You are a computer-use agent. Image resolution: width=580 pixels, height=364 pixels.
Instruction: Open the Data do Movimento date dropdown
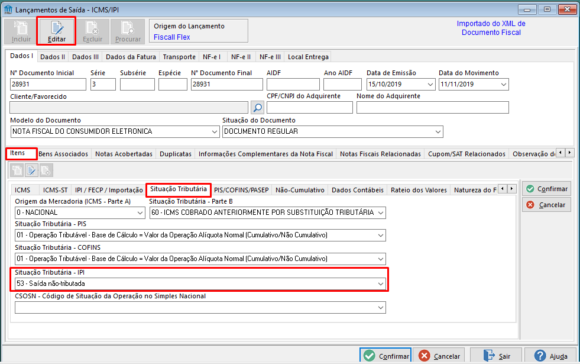click(x=503, y=85)
